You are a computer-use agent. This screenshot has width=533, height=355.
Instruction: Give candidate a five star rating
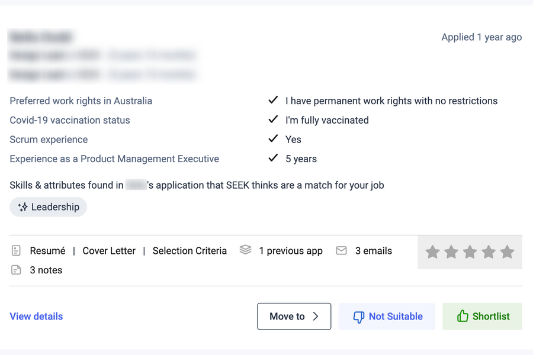click(507, 253)
